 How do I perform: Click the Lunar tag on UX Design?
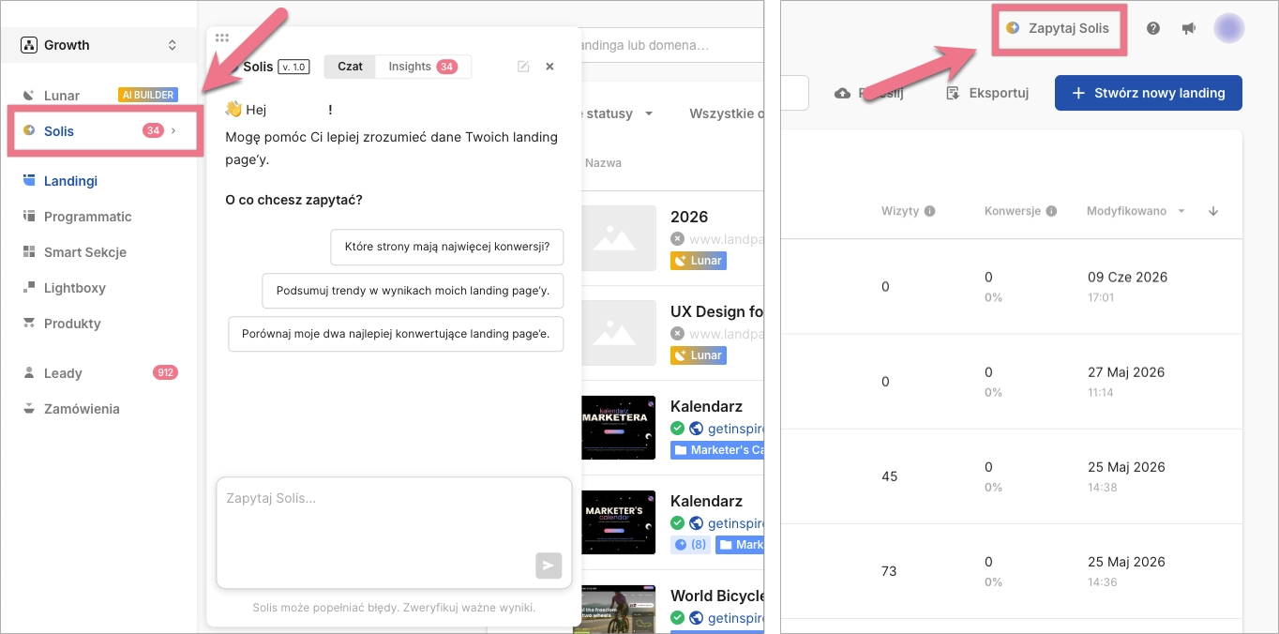coord(699,355)
